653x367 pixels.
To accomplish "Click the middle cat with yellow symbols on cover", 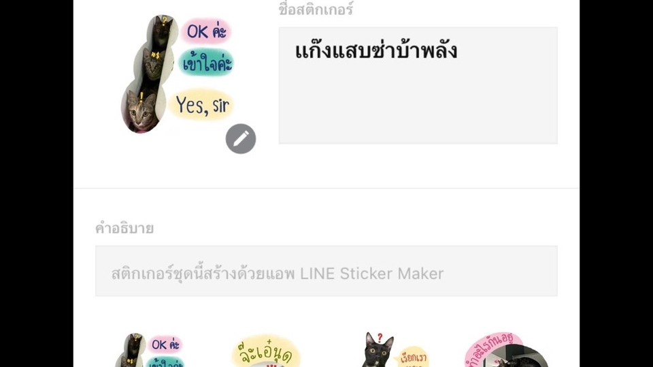I will click(x=152, y=63).
